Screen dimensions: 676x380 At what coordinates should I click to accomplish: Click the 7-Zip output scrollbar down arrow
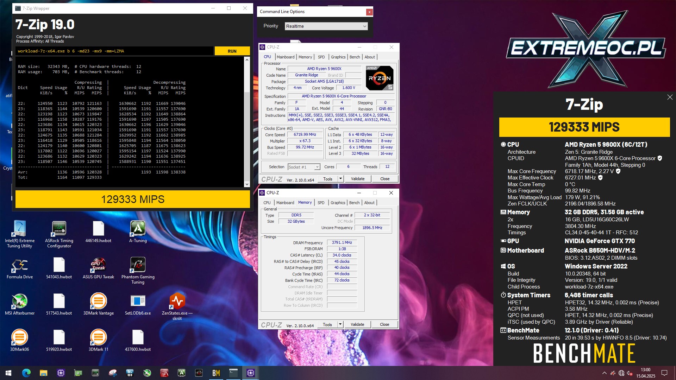click(247, 184)
